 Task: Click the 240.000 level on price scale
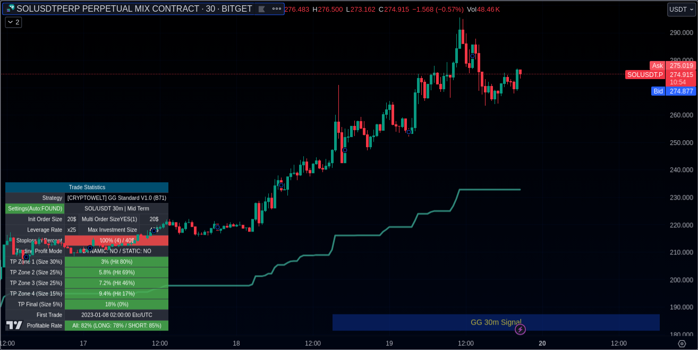pyautogui.click(x=680, y=170)
